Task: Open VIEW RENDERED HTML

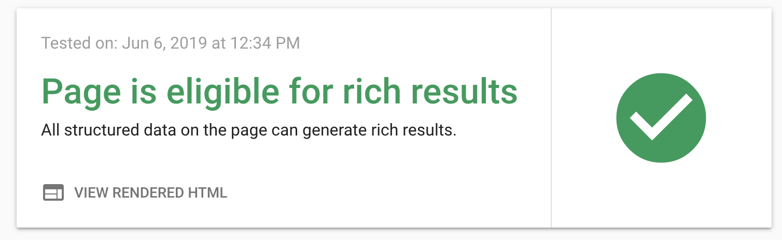Action: tap(135, 193)
